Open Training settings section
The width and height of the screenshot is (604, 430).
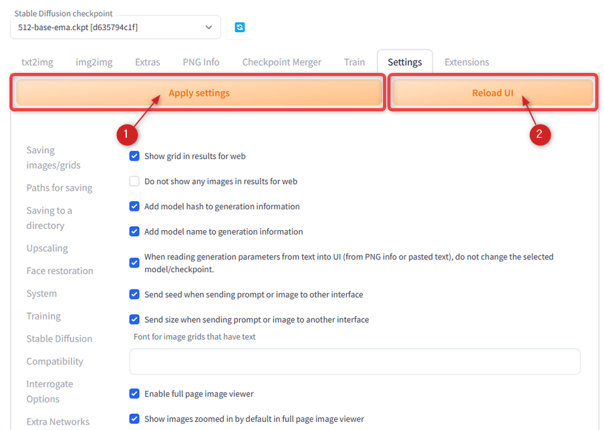43,316
